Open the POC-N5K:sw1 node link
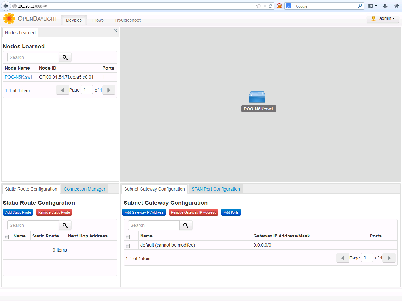The width and height of the screenshot is (402, 301). [x=18, y=77]
